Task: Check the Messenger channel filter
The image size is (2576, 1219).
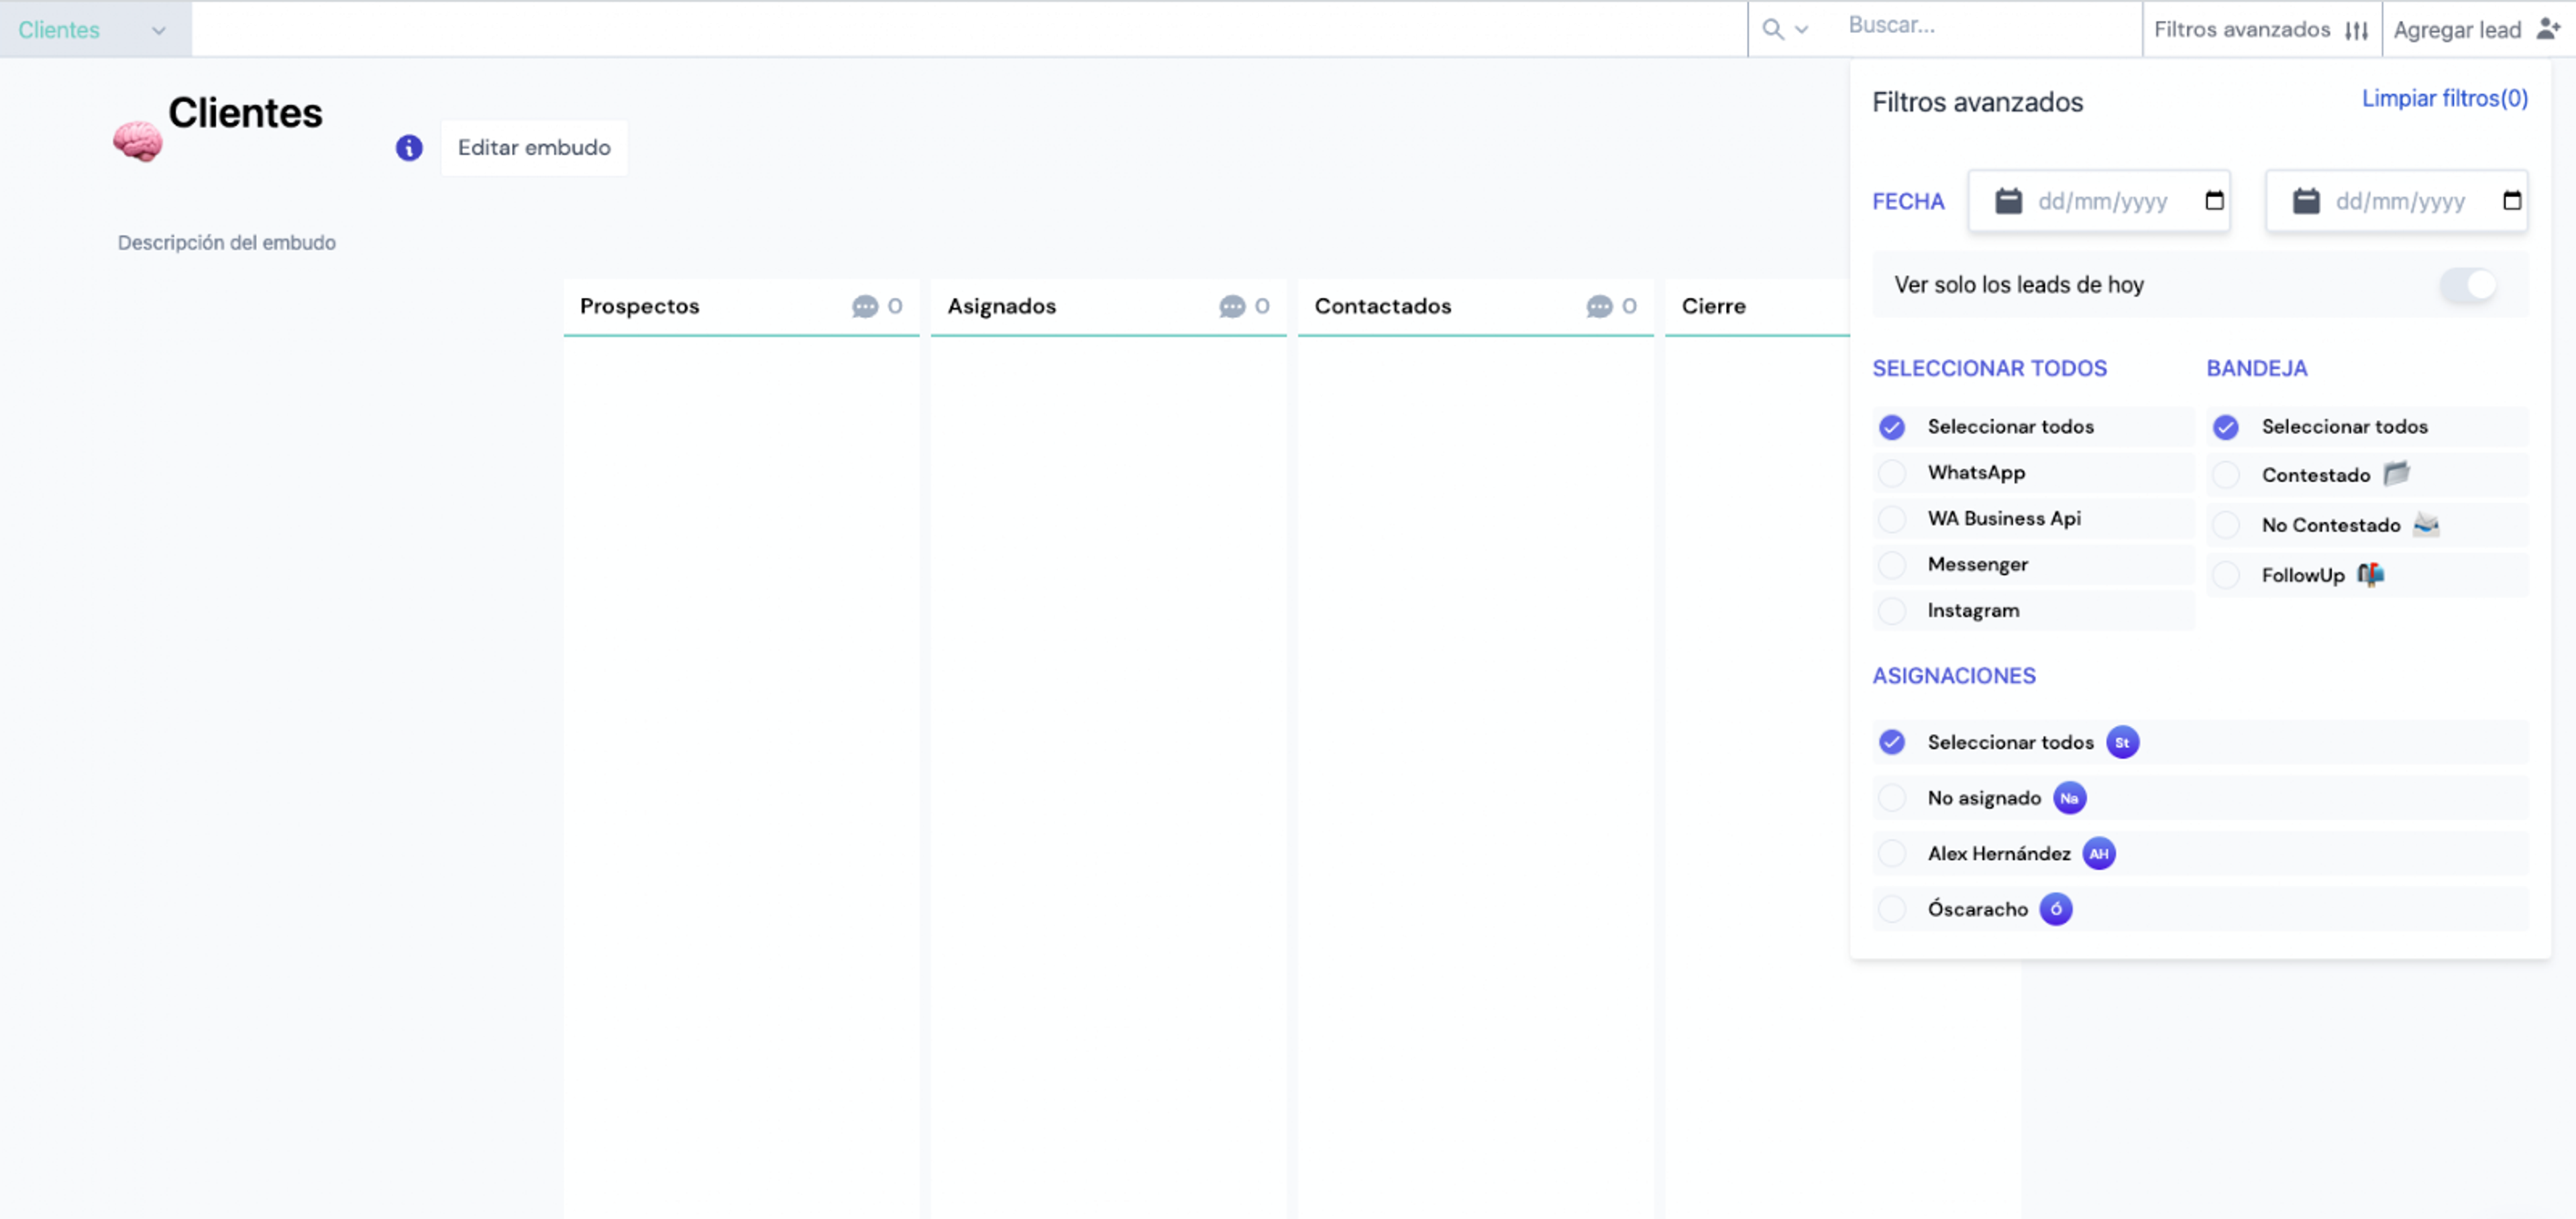Action: [x=1891, y=565]
